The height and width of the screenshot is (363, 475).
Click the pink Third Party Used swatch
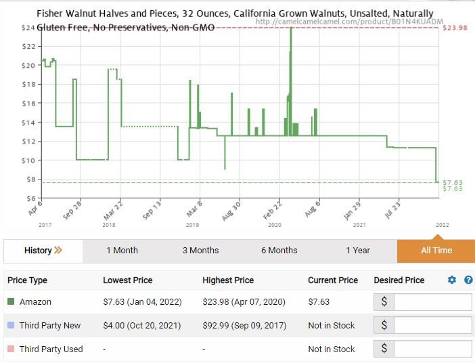[x=11, y=349]
